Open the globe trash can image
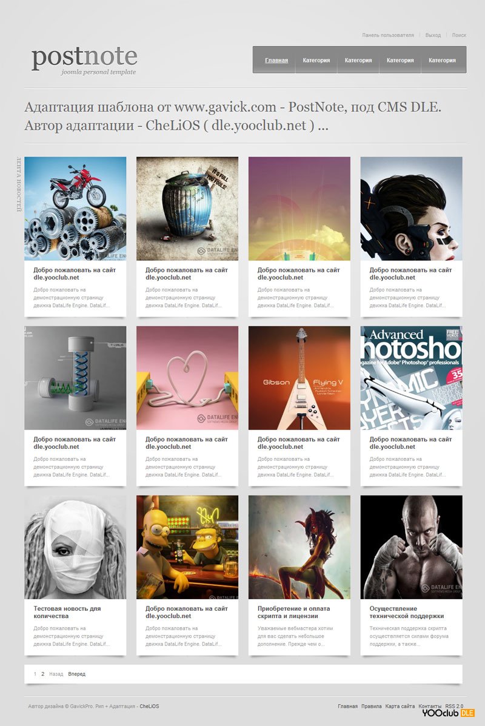Image resolution: width=485 pixels, height=726 pixels. 187,209
